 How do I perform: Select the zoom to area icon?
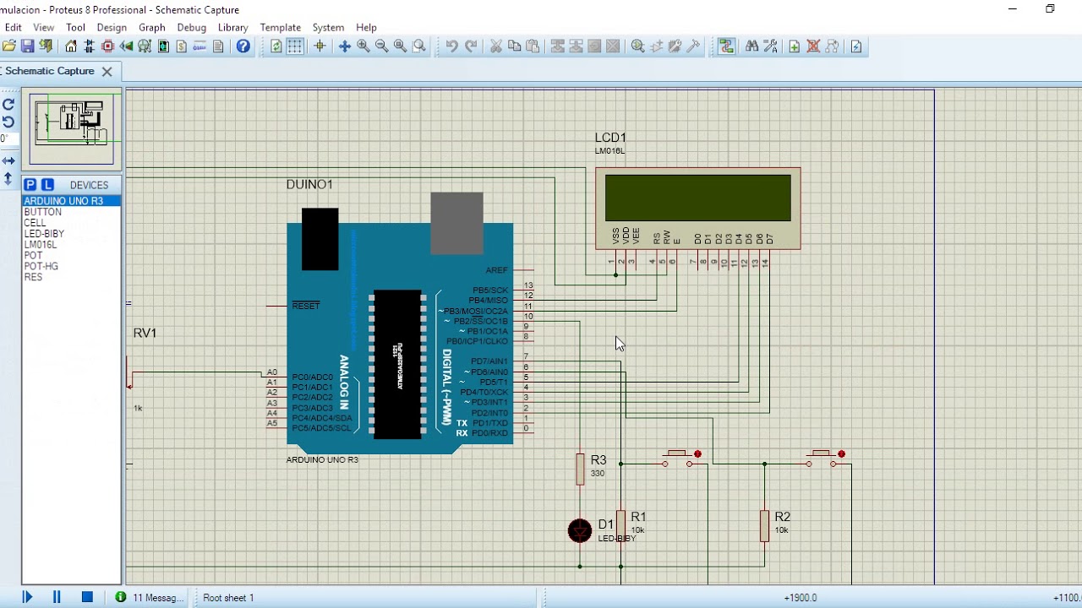[419, 46]
